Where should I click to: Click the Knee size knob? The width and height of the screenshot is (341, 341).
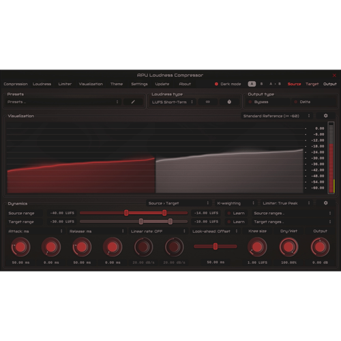pyautogui.click(x=257, y=247)
